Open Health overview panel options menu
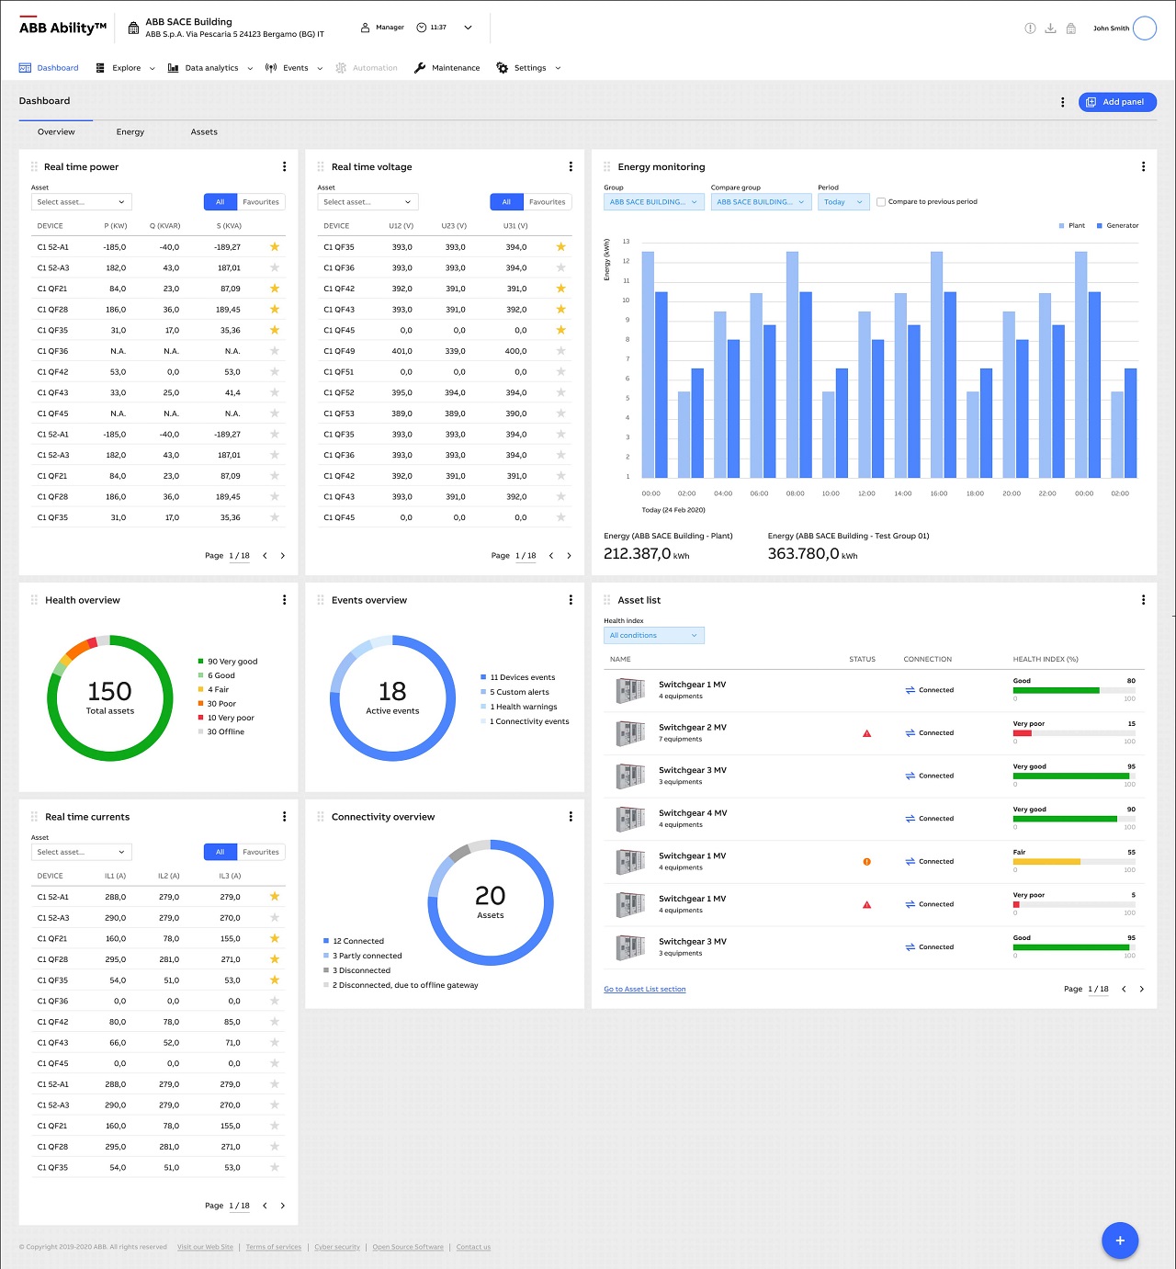Screen dimensions: 1176x1269 (x=284, y=600)
